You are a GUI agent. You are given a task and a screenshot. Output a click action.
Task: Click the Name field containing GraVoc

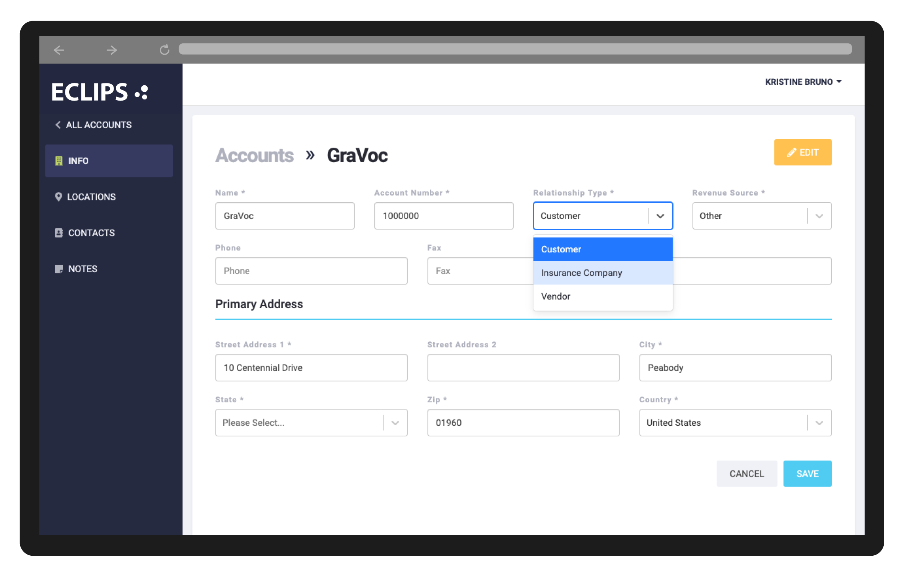[285, 216]
